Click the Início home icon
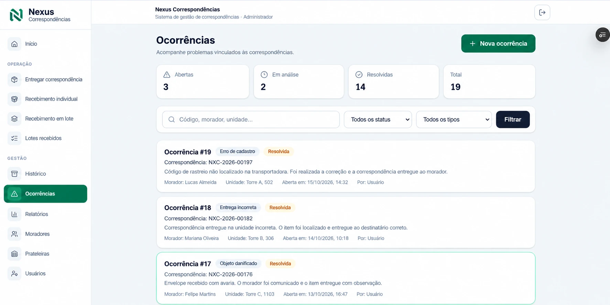The height and width of the screenshot is (305, 610). tap(14, 44)
